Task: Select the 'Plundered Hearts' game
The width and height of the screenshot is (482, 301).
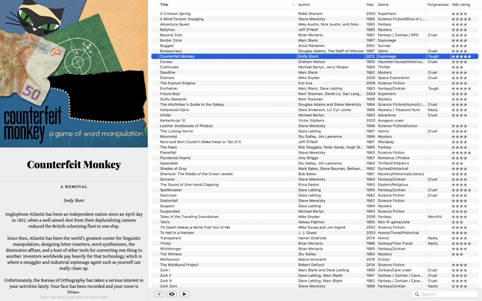Action: click(315, 158)
